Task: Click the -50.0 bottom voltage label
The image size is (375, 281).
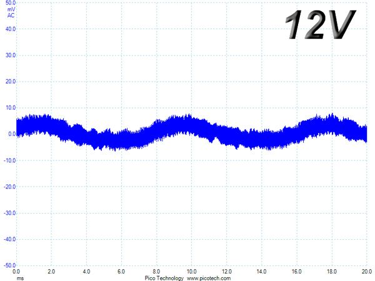Action: tap(9, 265)
